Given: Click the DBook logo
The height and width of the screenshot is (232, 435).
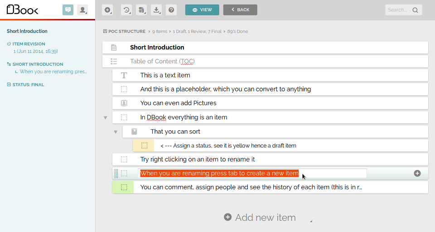Looking at the screenshot, I should click(x=23, y=9).
